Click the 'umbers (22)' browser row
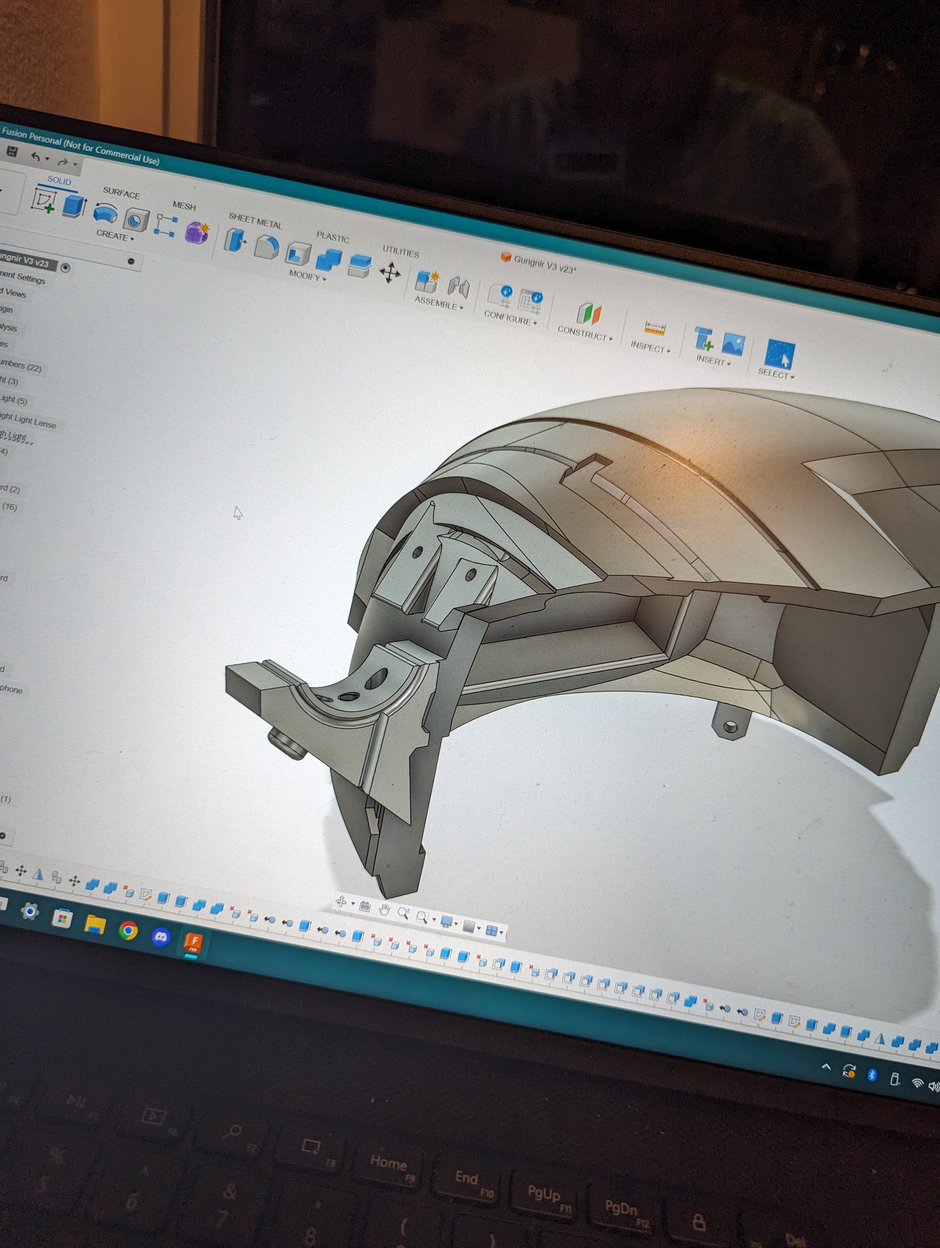Viewport: 940px width, 1248px height. coord(20,366)
